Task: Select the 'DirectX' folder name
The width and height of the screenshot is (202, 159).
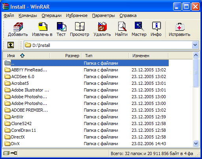Action: coord(18,137)
